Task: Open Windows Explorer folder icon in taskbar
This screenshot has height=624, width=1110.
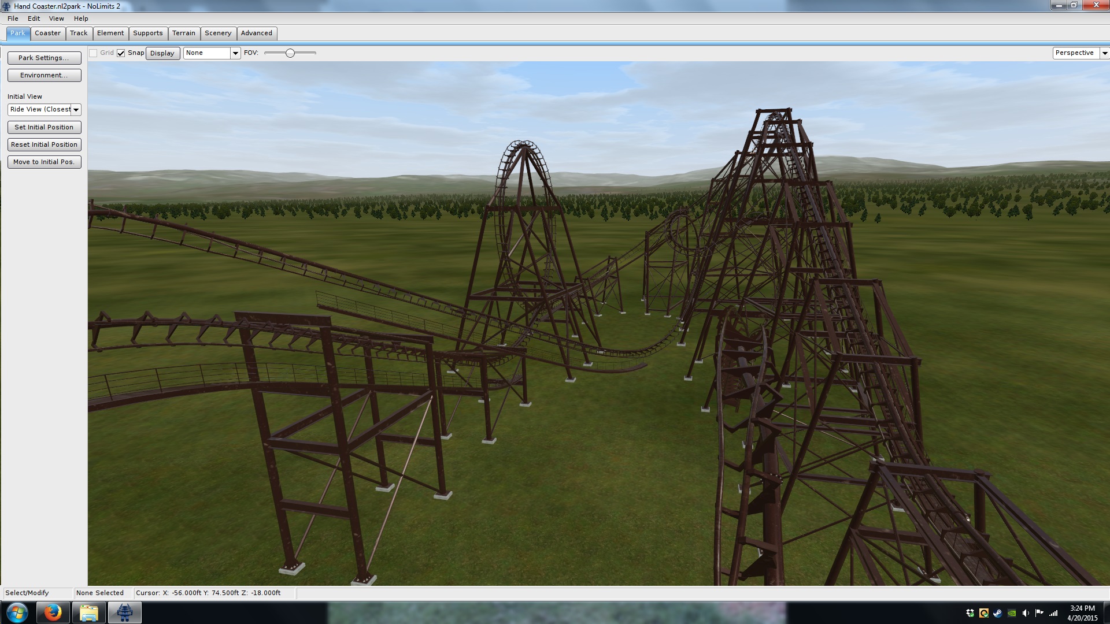Action: coord(88,612)
